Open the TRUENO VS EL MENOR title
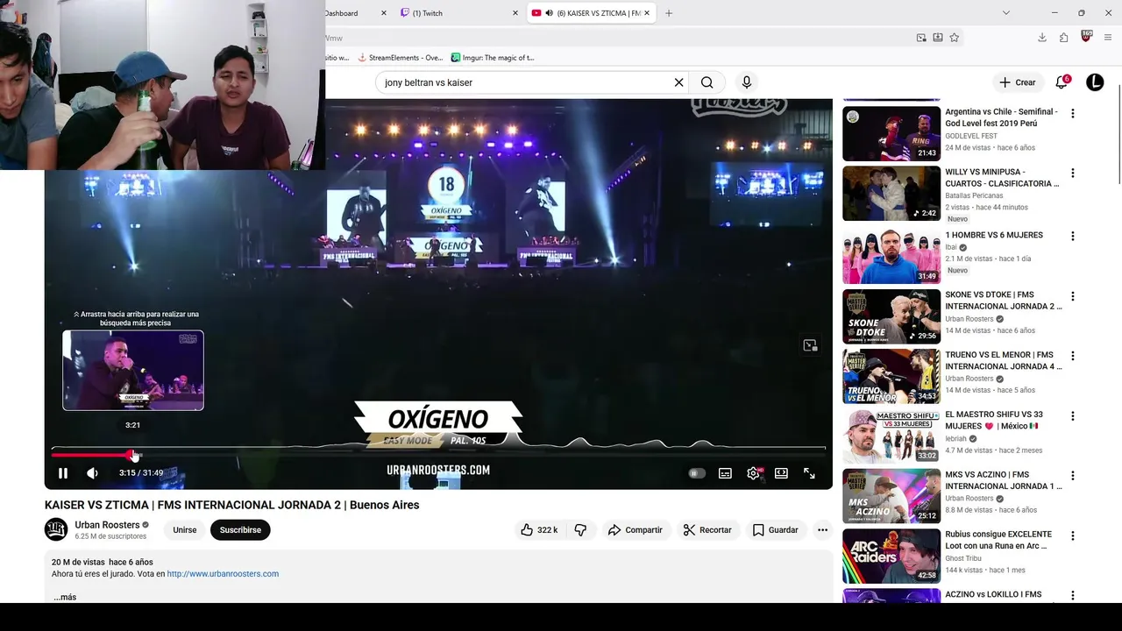The height and width of the screenshot is (631, 1122). click(1003, 360)
